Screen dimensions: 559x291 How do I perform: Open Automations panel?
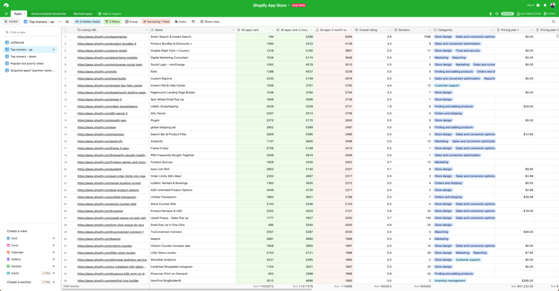tap(529, 14)
